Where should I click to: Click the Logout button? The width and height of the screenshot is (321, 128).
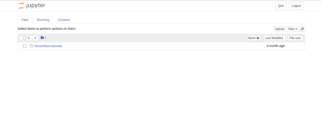pyautogui.click(x=296, y=6)
